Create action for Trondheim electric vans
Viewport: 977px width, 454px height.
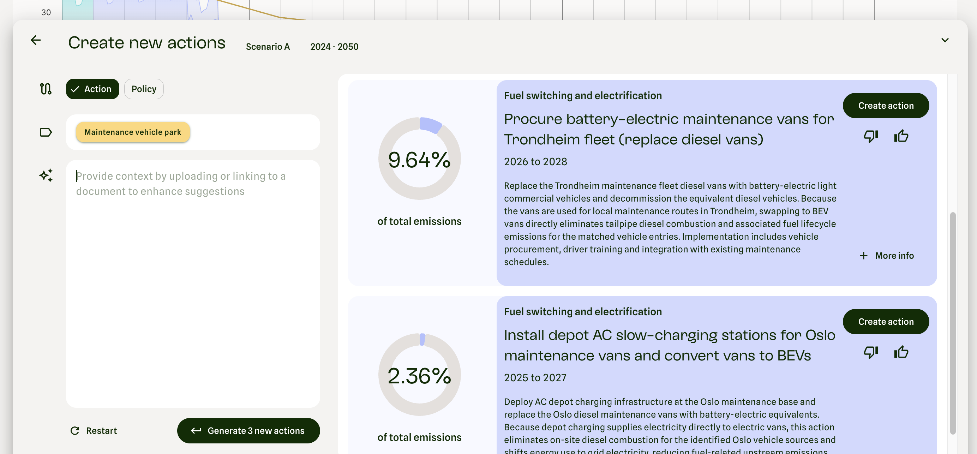click(886, 106)
